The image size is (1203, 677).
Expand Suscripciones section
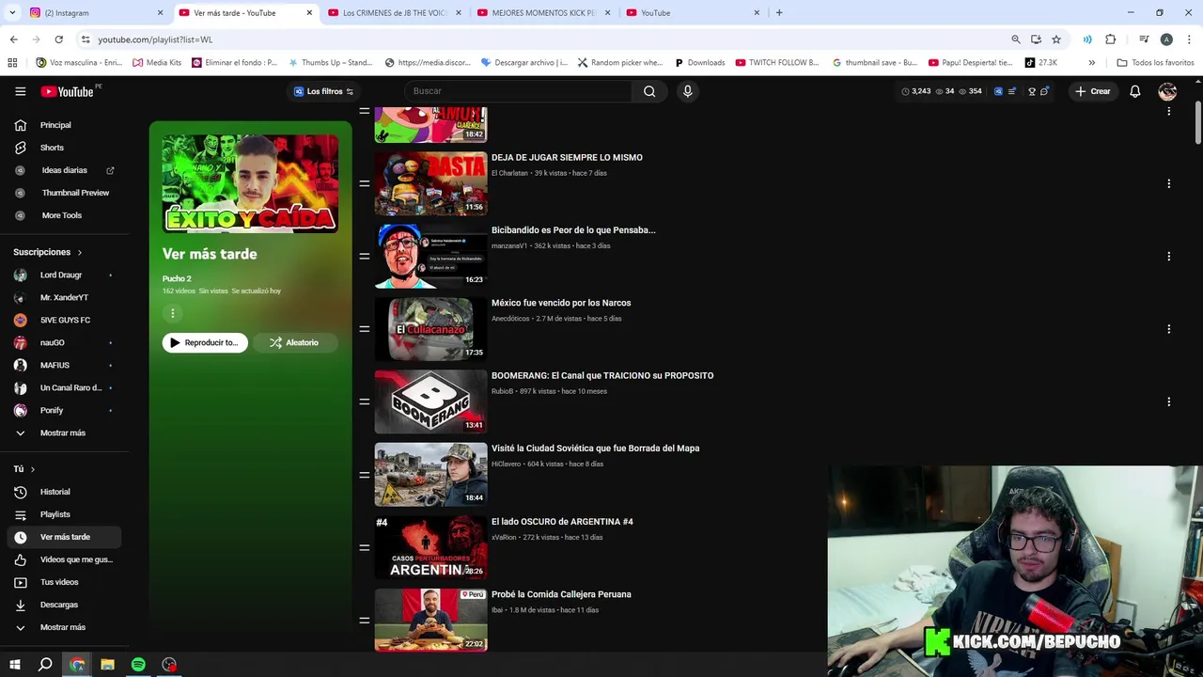click(x=47, y=252)
